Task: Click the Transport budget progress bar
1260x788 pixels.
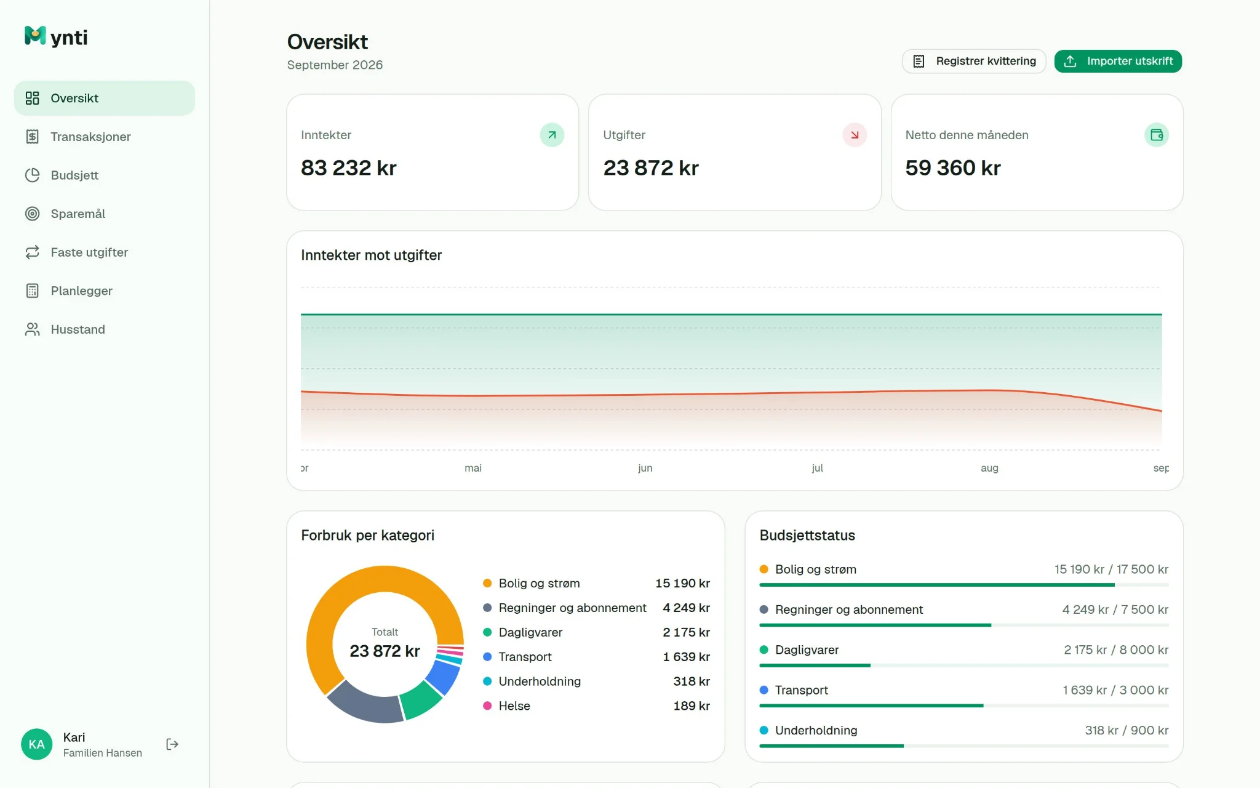Action: point(964,706)
